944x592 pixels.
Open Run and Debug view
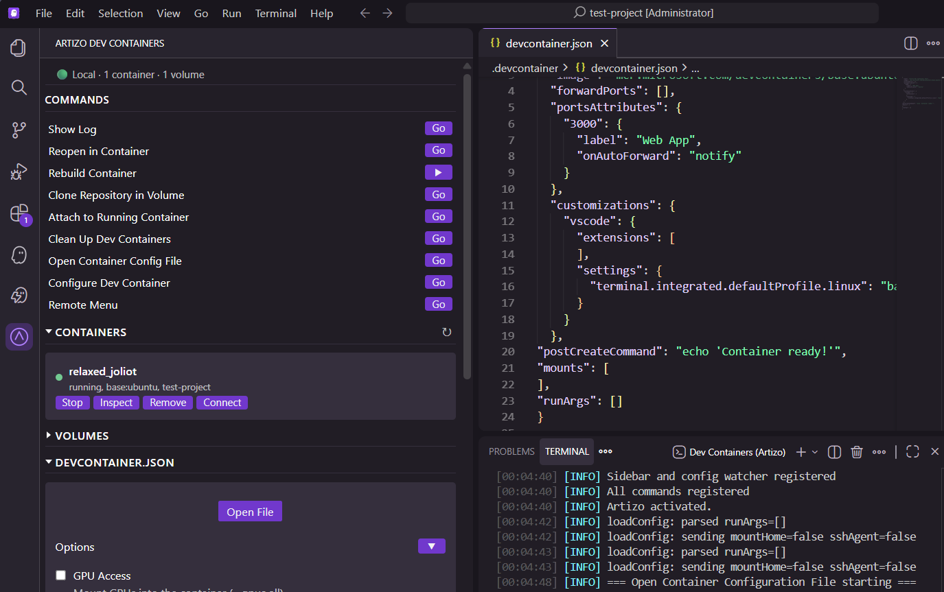coord(19,171)
